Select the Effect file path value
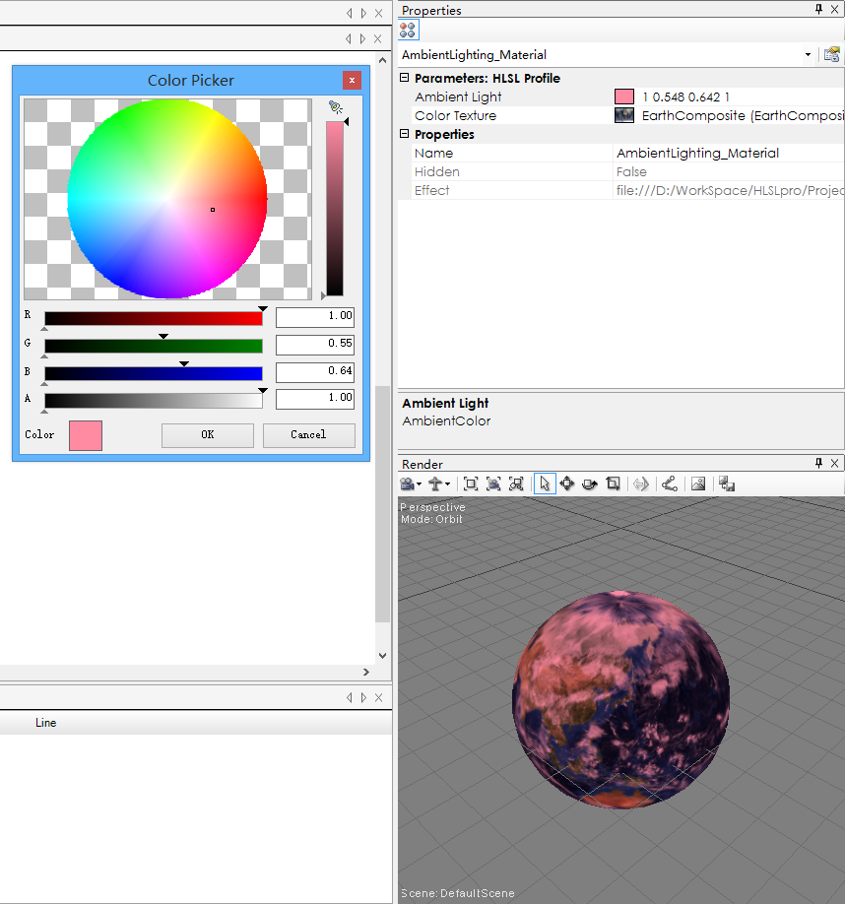Viewport: 845px width, 904px height. 731,190
